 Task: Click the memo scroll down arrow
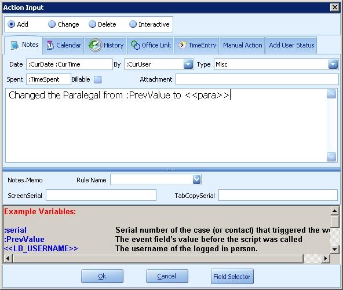331,157
